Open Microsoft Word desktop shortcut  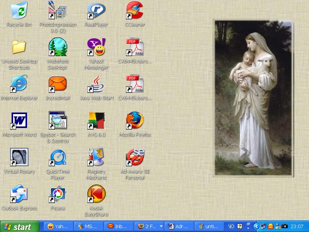click(x=19, y=121)
